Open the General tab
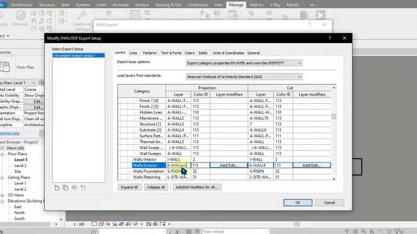The width and height of the screenshot is (417, 234). point(253,53)
